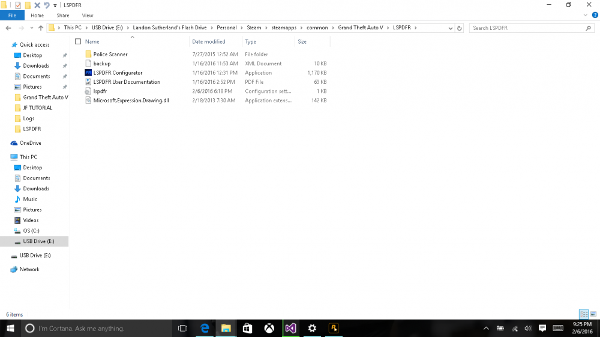Customize Quick Access Toolbar dropdown arrow
600x337 pixels.
tap(55, 5)
